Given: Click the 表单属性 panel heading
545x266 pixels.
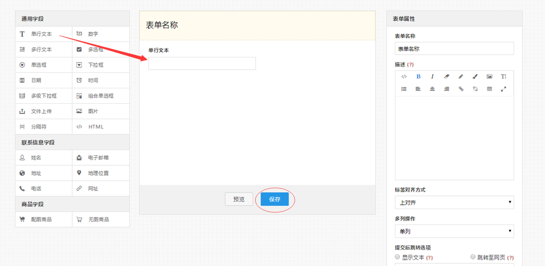Looking at the screenshot, I should point(403,19).
